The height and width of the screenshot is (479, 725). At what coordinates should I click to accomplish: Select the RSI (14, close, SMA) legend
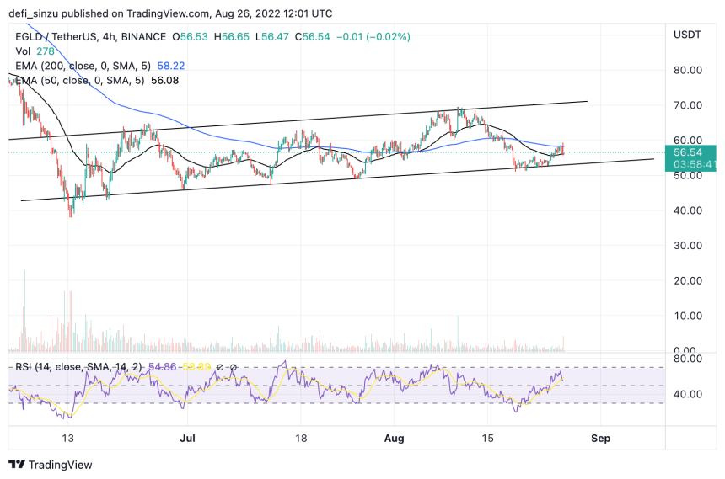[x=78, y=367]
